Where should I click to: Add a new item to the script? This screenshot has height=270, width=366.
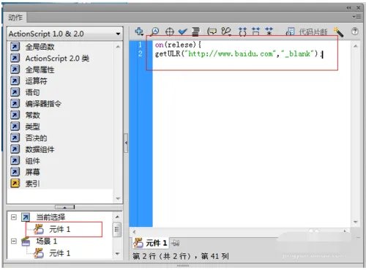139,31
